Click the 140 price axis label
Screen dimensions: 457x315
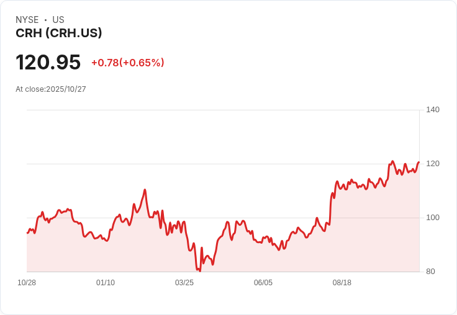pos(433,110)
